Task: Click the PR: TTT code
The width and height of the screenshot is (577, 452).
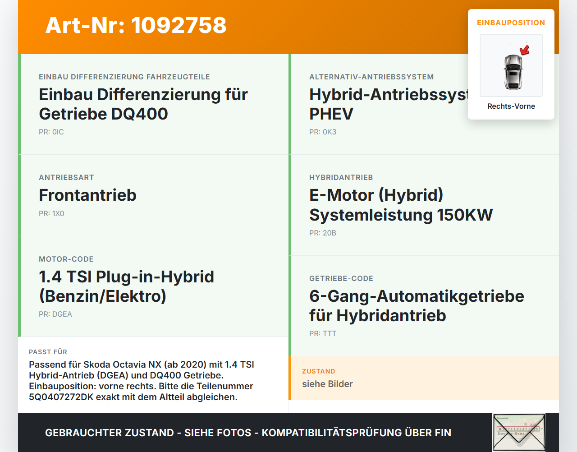Action: click(x=323, y=333)
